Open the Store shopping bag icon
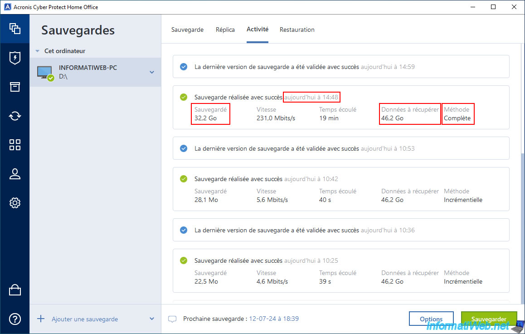This screenshot has width=525, height=334. [15, 290]
